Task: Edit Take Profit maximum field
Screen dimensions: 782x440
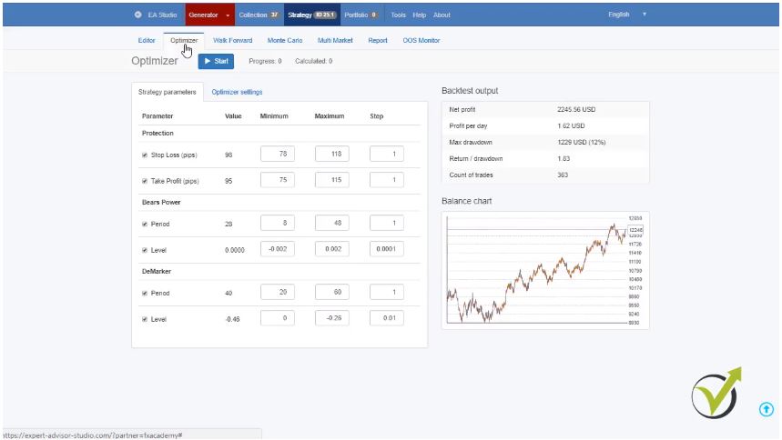Action: click(332, 180)
